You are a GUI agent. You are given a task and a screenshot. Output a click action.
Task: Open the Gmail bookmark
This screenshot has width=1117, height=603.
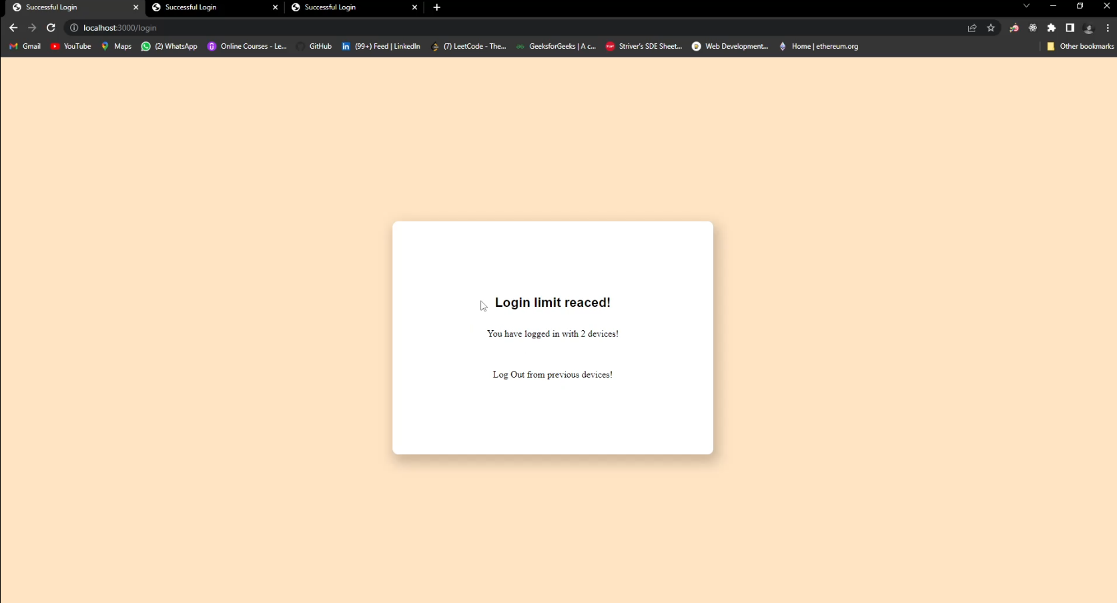25,46
